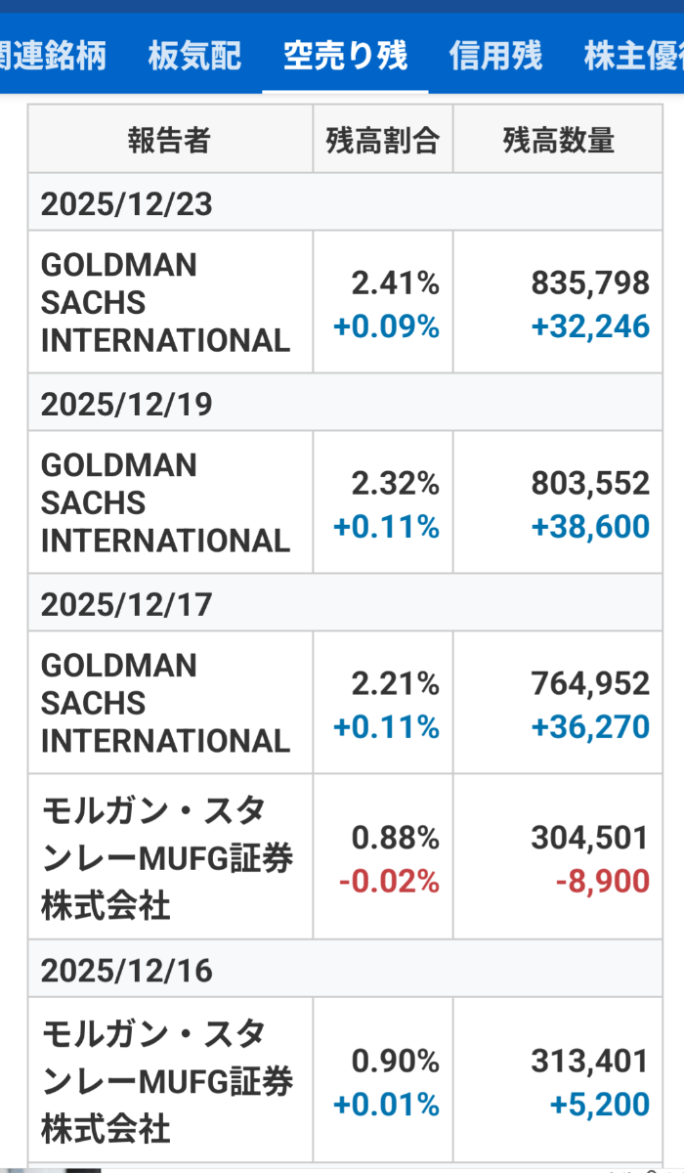Open モルガン・スタンレーMUFG証券 under 2025/12/17
This screenshot has width=684, height=1173.
pyautogui.click(x=166, y=857)
